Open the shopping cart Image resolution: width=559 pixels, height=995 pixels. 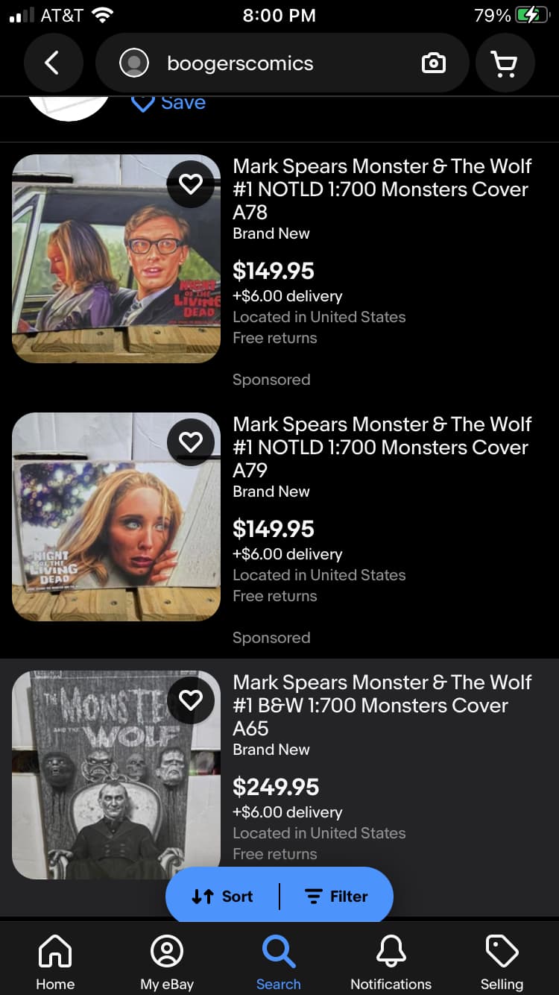coord(505,63)
